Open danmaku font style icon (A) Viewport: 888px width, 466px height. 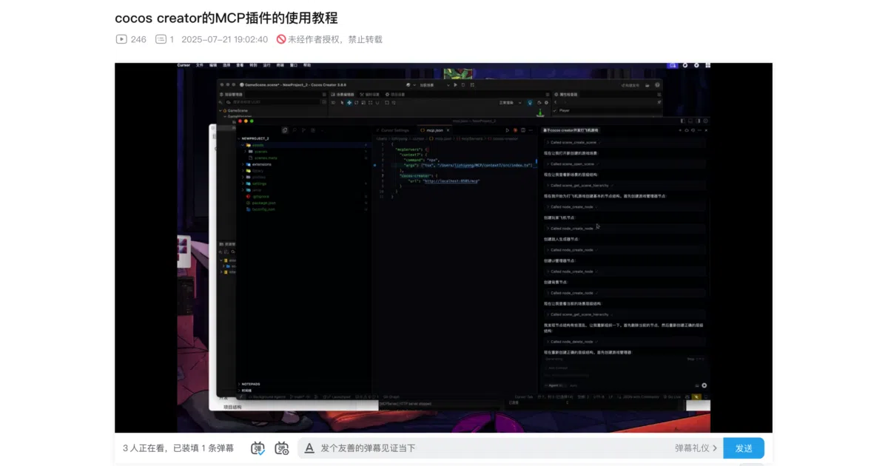click(x=309, y=448)
